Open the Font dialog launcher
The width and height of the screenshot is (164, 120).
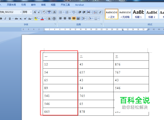55,24
